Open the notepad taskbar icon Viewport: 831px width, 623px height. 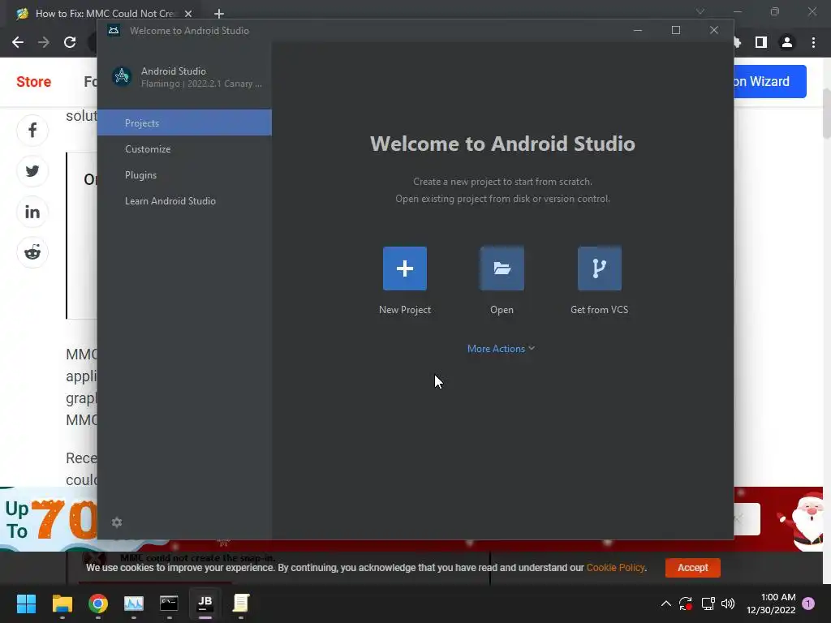(241, 604)
